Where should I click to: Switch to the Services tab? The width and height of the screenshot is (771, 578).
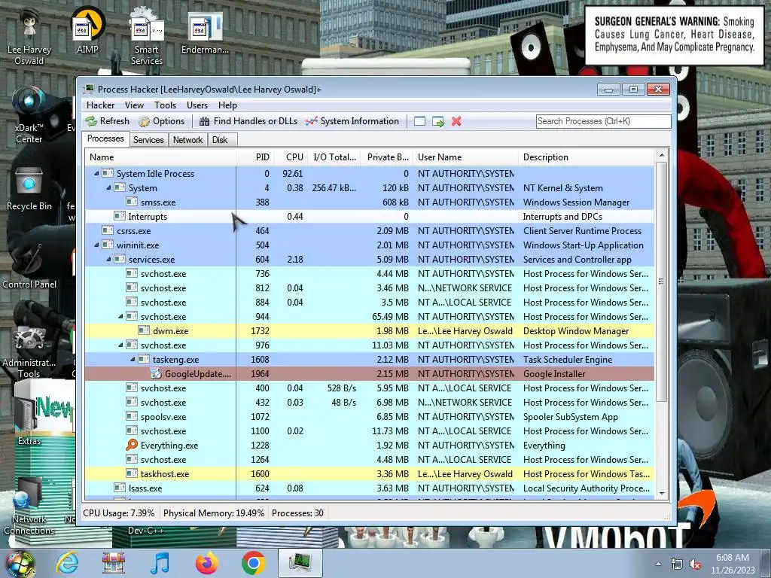click(x=148, y=139)
